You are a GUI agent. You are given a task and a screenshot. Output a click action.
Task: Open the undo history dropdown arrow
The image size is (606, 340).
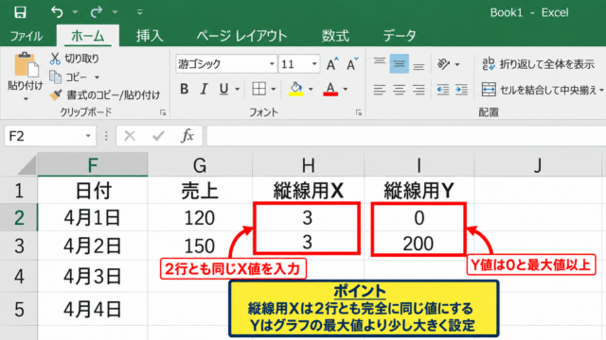(75, 12)
